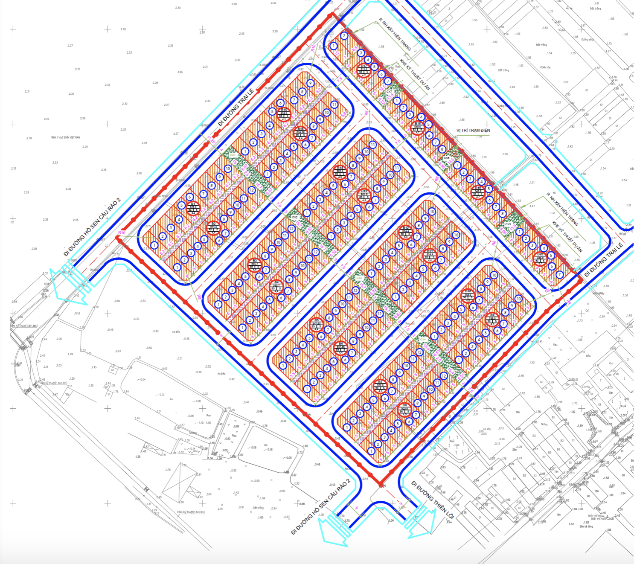Click block marker B8
Image resolution: width=634 pixels, height=564 pixels.
pyautogui.click(x=404, y=409)
